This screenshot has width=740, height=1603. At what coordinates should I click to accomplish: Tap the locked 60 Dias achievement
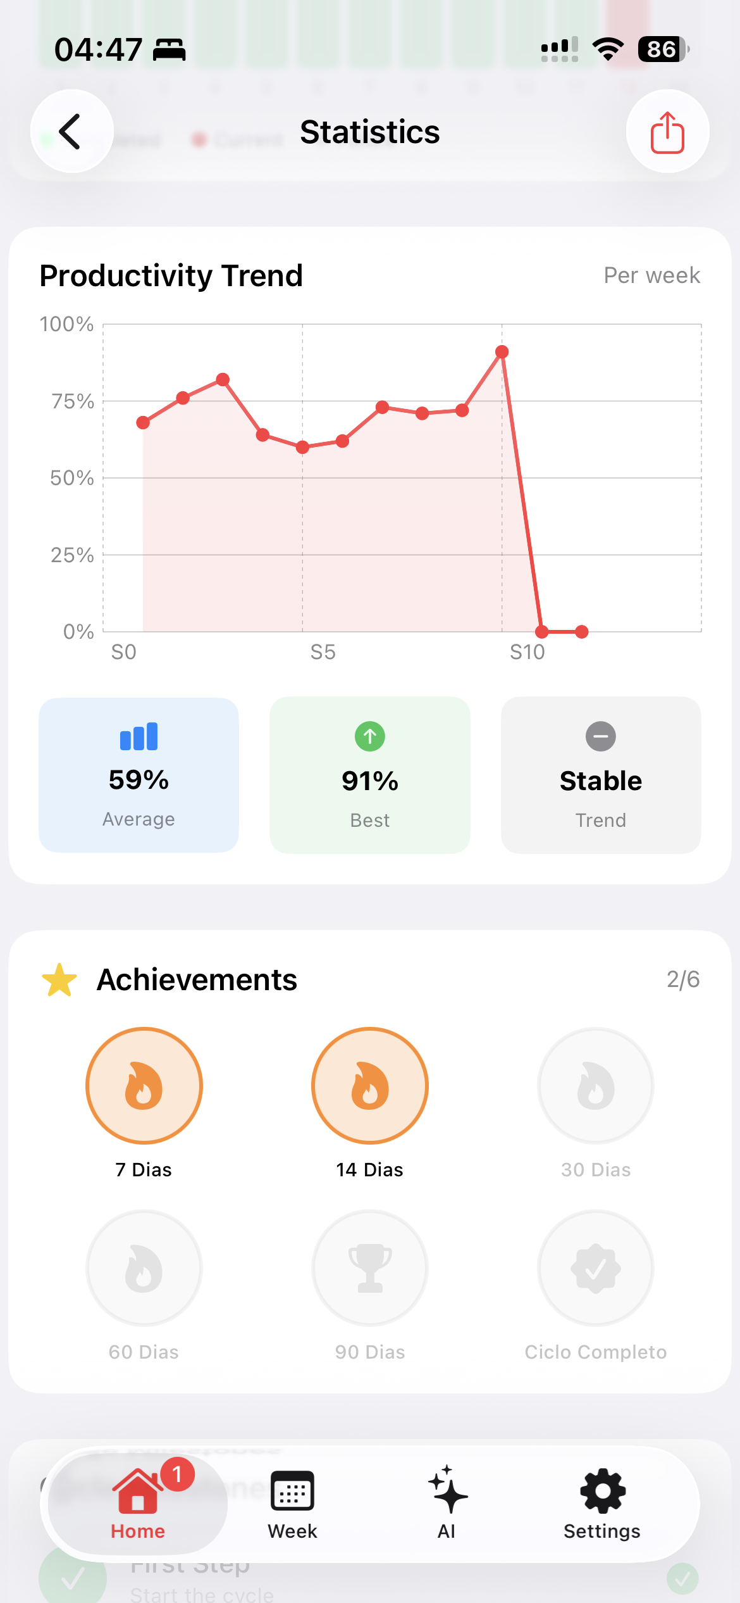click(144, 1268)
